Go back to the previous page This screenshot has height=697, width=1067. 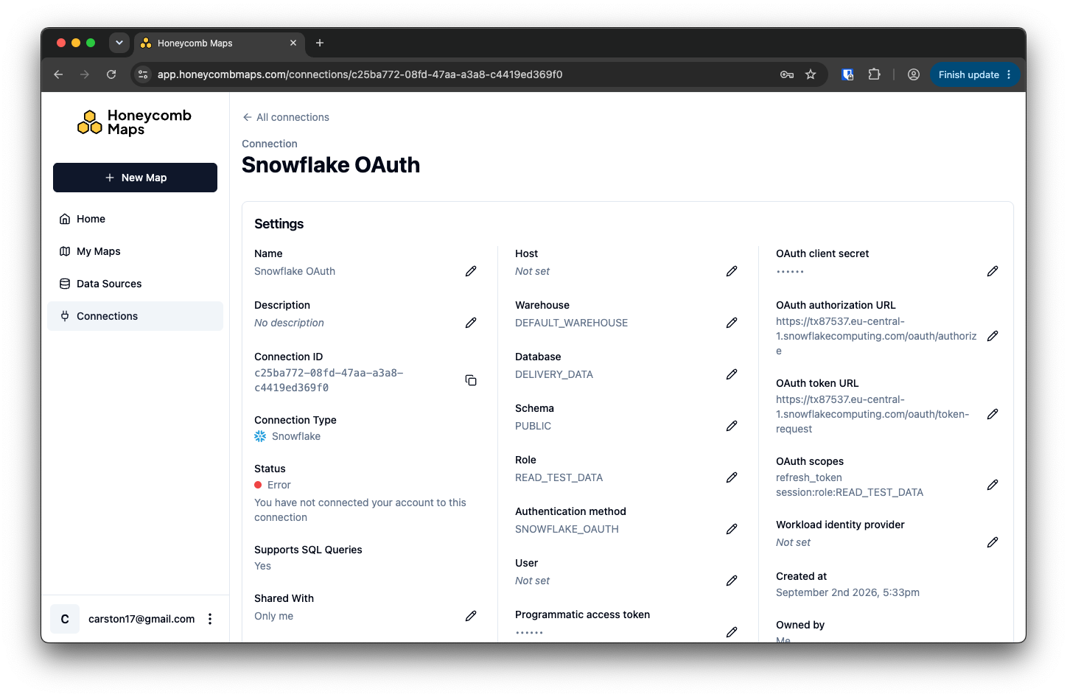click(58, 74)
